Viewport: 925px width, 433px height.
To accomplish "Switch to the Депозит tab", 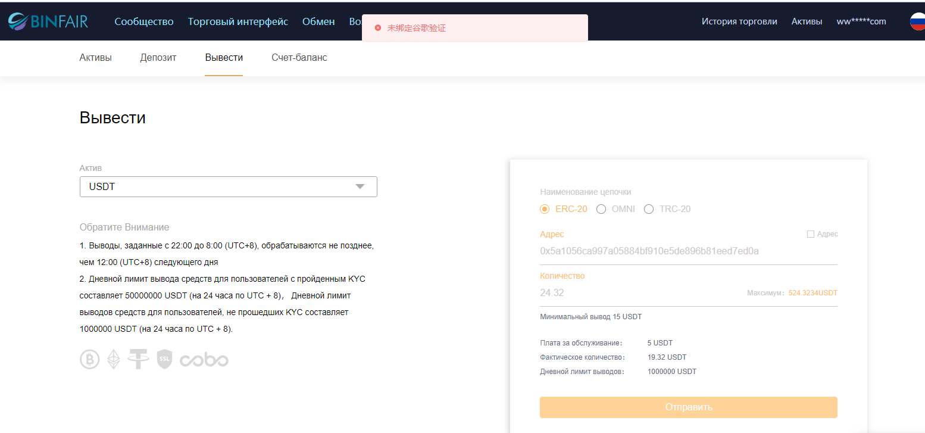I will [x=158, y=57].
